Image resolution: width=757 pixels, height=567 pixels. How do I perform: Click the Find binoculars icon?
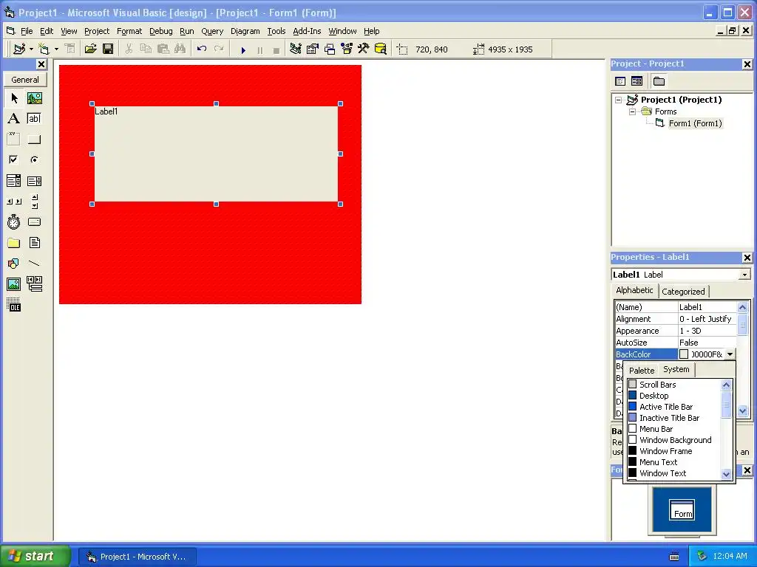(180, 49)
